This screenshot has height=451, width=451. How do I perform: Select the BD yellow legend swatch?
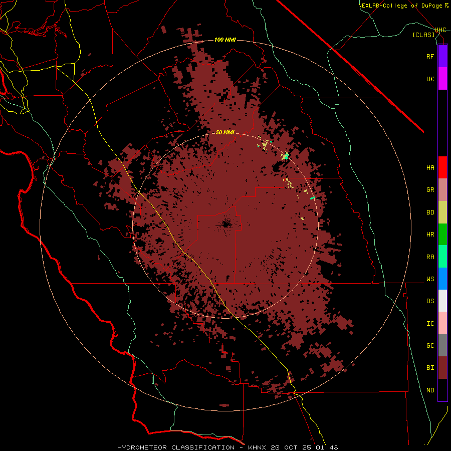point(442,212)
